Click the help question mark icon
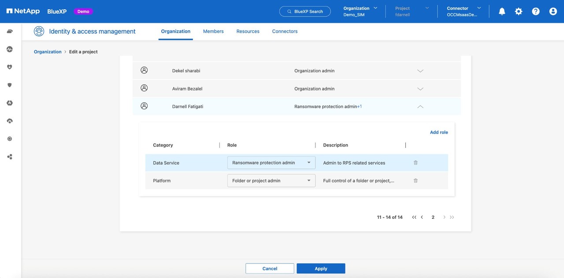Image resolution: width=564 pixels, height=278 pixels. point(536,11)
